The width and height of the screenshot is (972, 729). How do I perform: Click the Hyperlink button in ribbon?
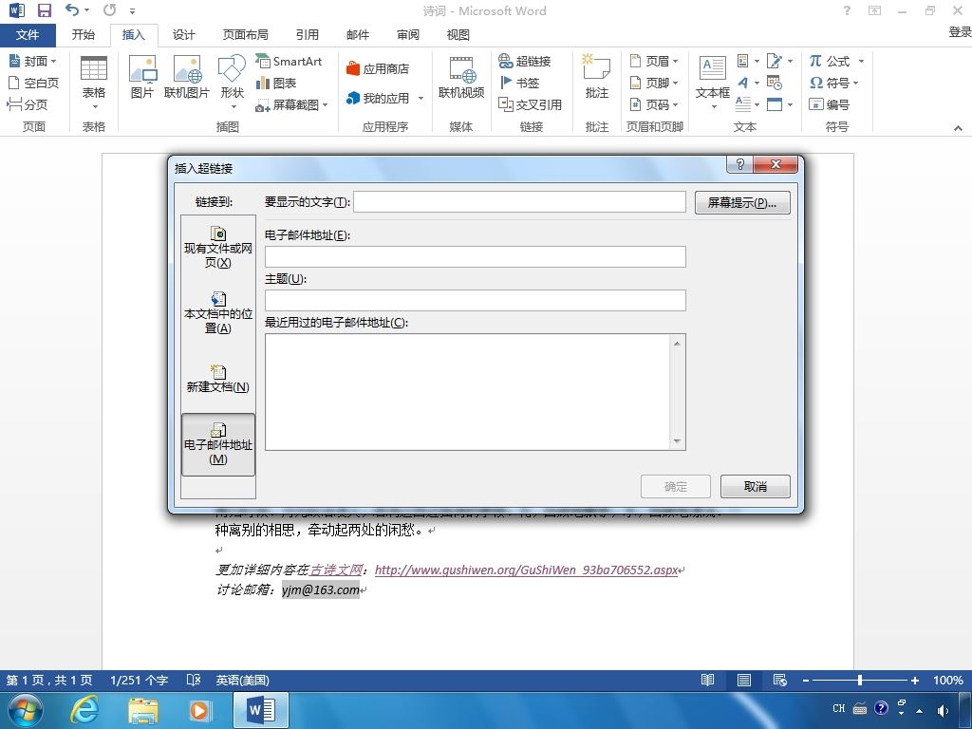point(524,61)
